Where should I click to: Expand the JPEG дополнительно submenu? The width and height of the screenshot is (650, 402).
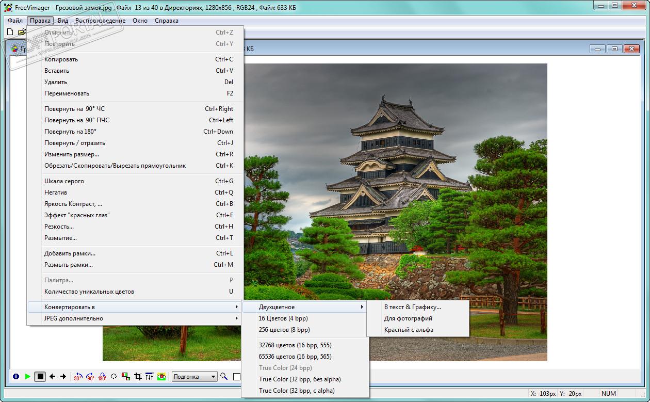coord(135,318)
